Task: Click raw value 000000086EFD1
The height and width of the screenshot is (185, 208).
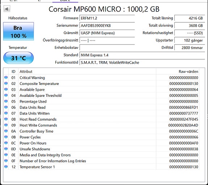Action: pyautogui.click(x=184, y=107)
